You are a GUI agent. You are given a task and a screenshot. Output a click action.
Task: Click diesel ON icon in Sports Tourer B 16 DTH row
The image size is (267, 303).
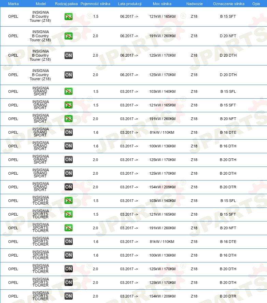tap(68, 255)
